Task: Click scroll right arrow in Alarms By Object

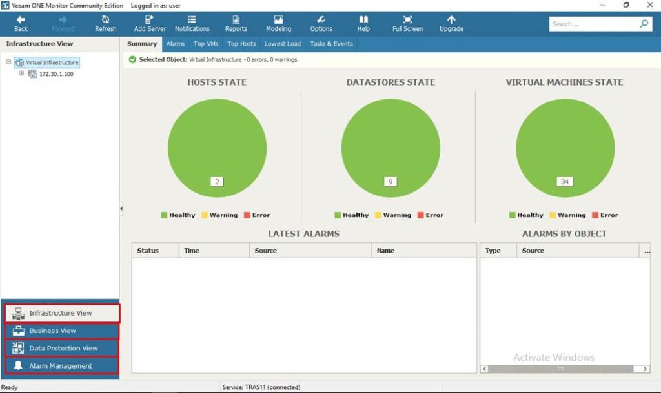Action: coord(646,369)
